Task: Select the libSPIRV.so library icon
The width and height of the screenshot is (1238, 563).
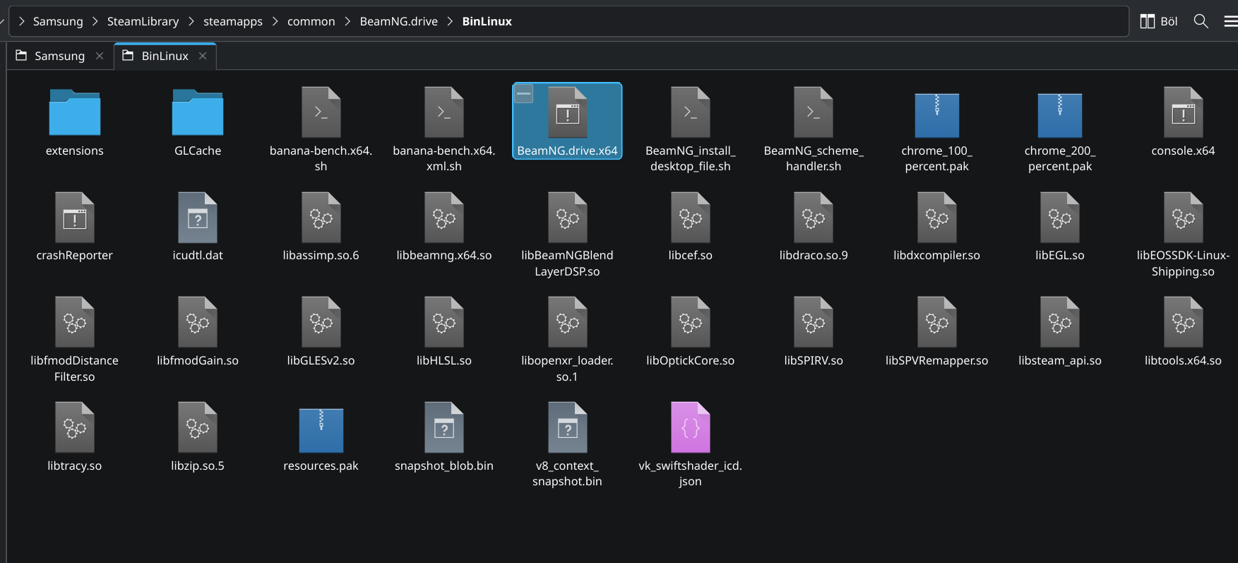Action: [814, 322]
